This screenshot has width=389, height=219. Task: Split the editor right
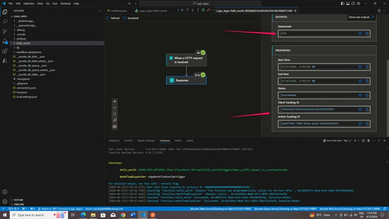point(379,11)
